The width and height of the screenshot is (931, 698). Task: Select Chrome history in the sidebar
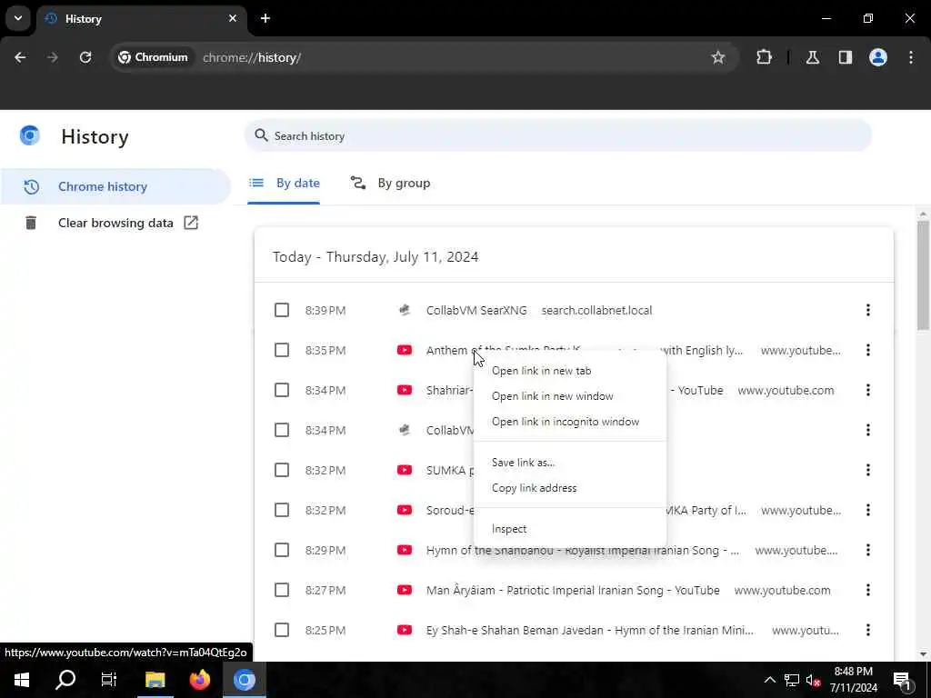pos(115,186)
